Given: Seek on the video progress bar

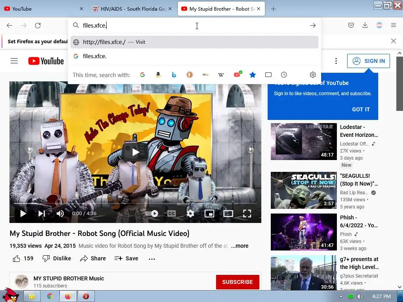Looking at the screenshot, I should [135, 203].
